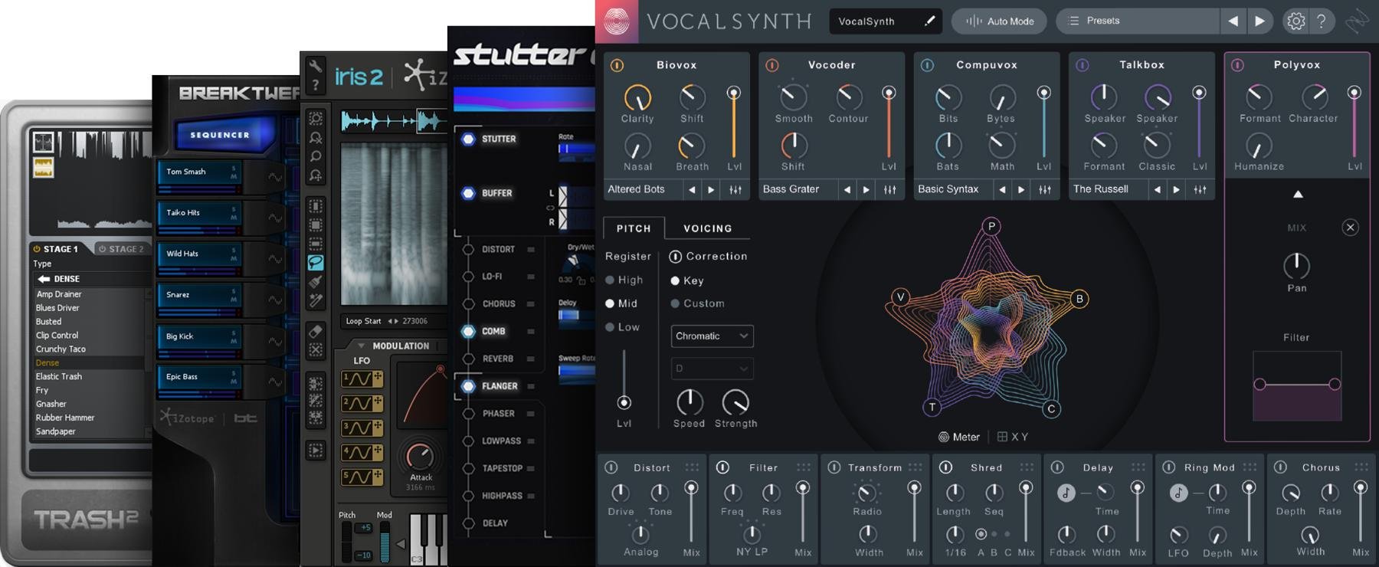Select High register option
The width and height of the screenshot is (1379, 567).
(x=624, y=280)
